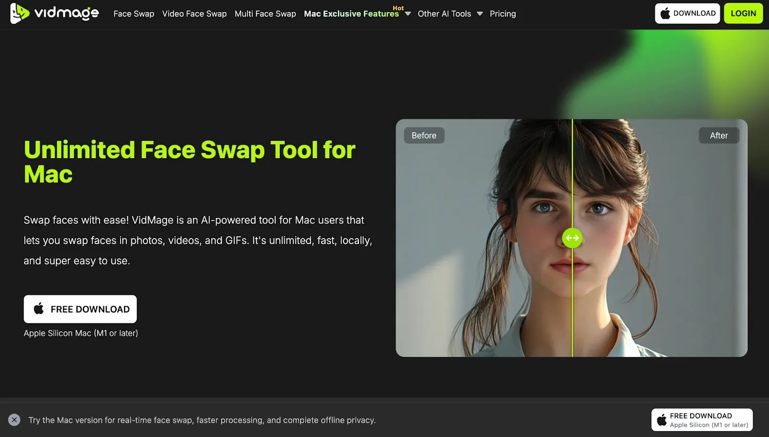769x437 pixels.
Task: Dismiss the bottom banner with X
Action: [x=14, y=420]
